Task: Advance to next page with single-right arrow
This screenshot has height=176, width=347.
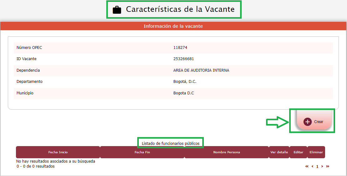Action: tap(322, 166)
